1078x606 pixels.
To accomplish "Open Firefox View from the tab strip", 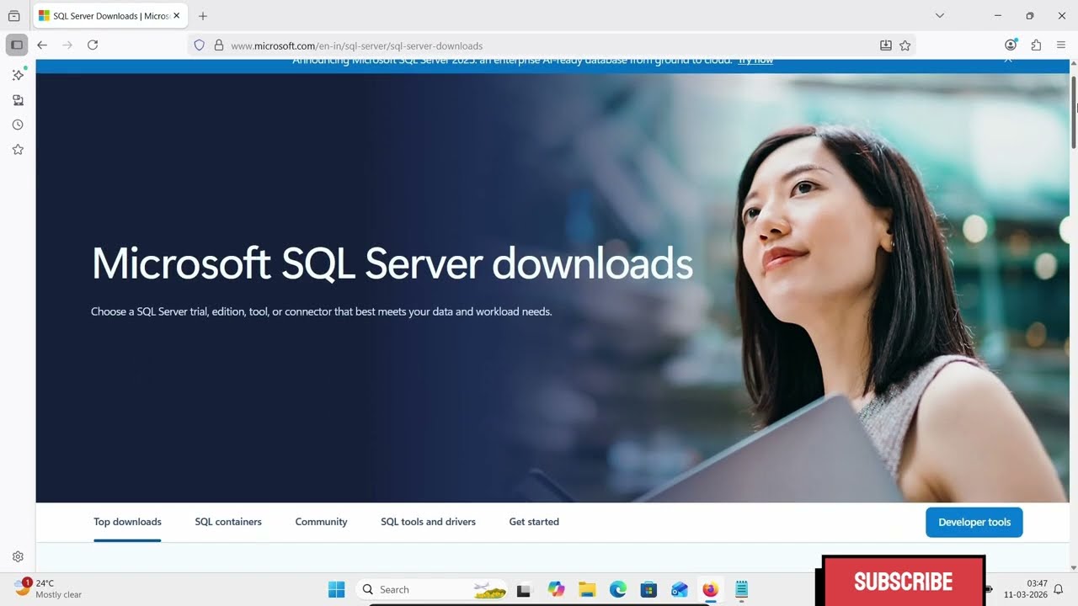I will [x=13, y=16].
